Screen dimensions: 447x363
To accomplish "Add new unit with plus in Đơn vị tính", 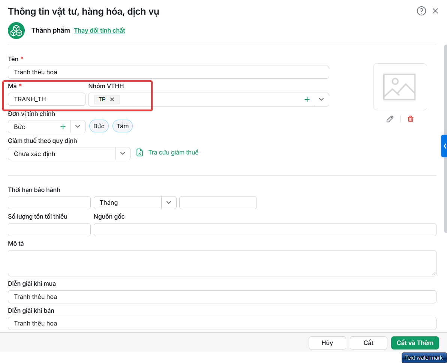I will (x=63, y=127).
